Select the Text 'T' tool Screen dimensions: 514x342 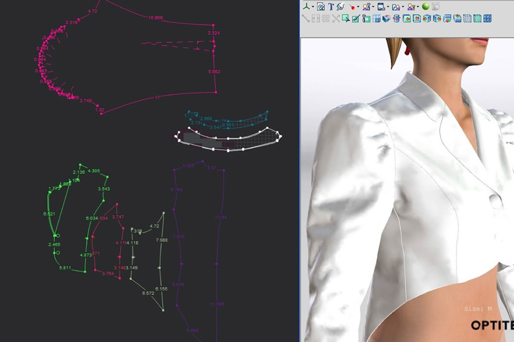click(x=331, y=7)
